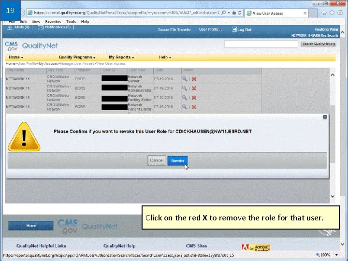Open browser Tools menu
348x261 pixels.
tap(71, 22)
